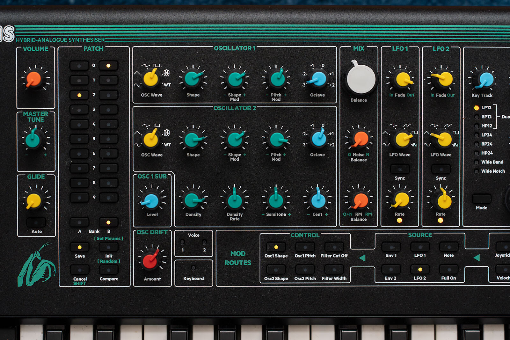Click the red OSC Drift Amount knob
This screenshot has height=340, width=510.
[x=150, y=260]
